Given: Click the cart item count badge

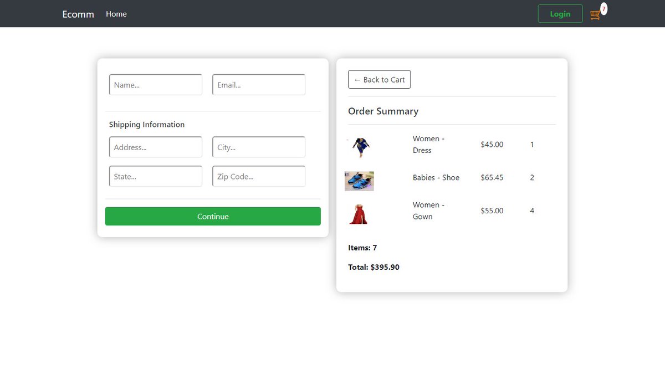Looking at the screenshot, I should [x=603, y=9].
